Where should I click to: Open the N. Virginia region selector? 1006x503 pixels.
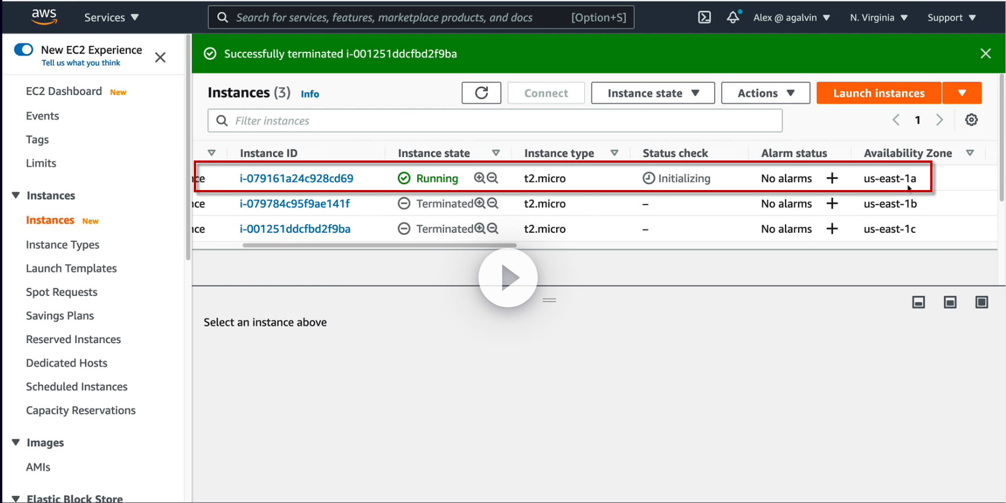click(x=878, y=17)
